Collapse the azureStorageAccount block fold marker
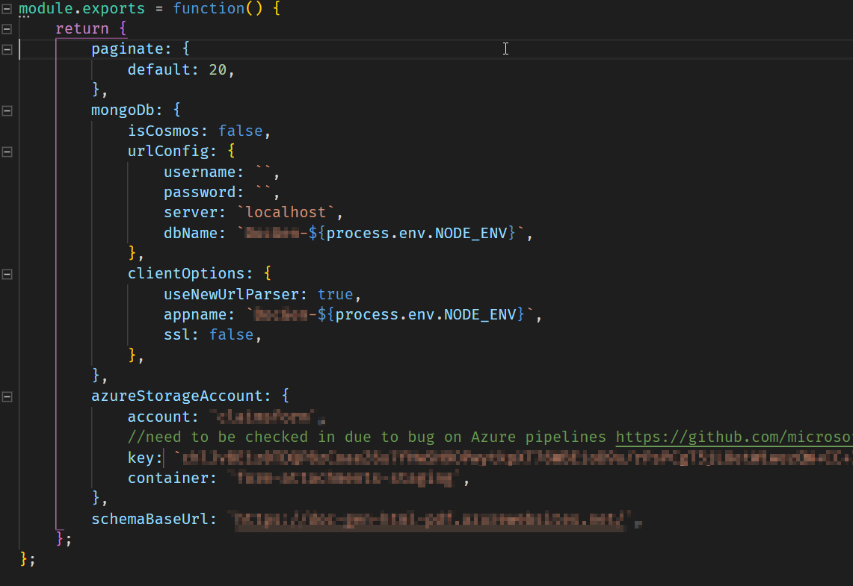This screenshot has height=586, width=853. 7,396
